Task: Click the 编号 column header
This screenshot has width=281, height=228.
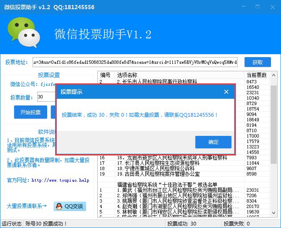Action: pos(105,75)
